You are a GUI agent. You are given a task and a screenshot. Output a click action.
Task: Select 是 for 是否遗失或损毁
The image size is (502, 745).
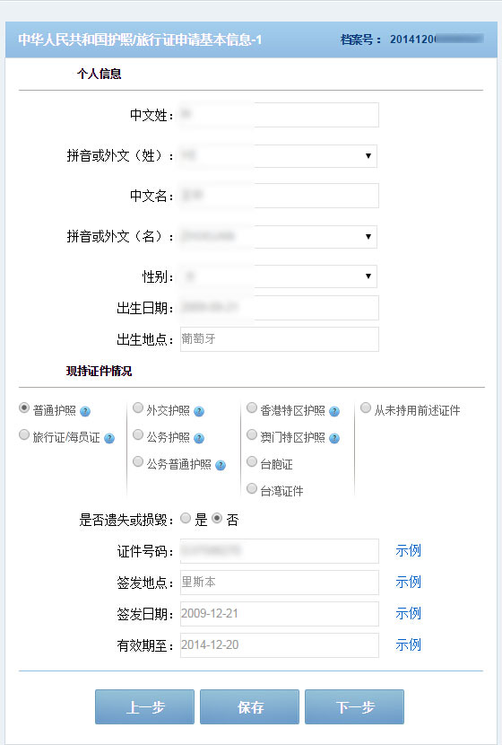pos(186,518)
